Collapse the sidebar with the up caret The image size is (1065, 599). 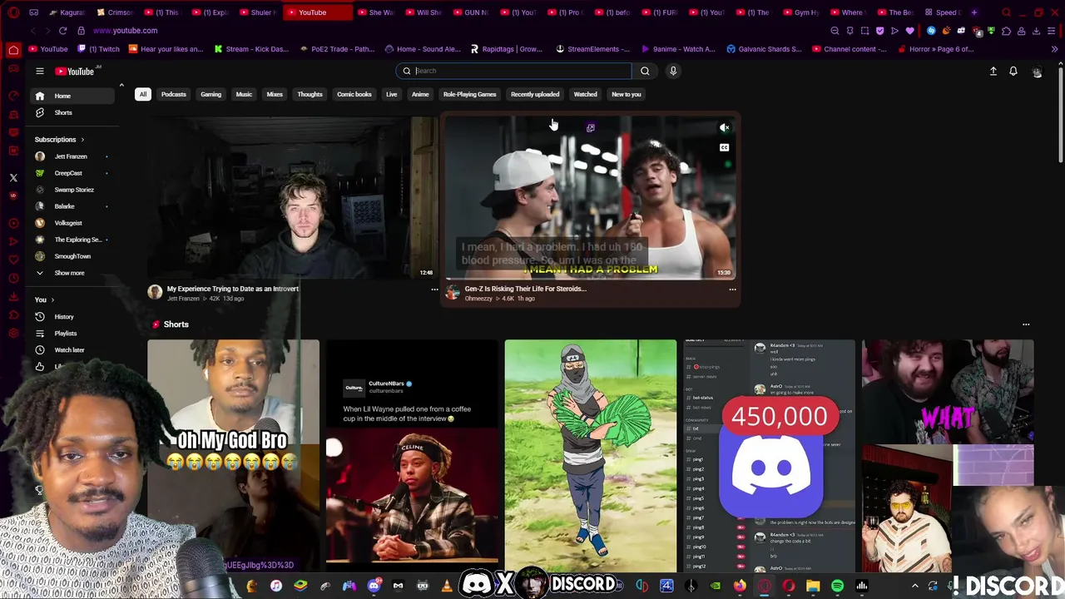pyautogui.click(x=121, y=85)
